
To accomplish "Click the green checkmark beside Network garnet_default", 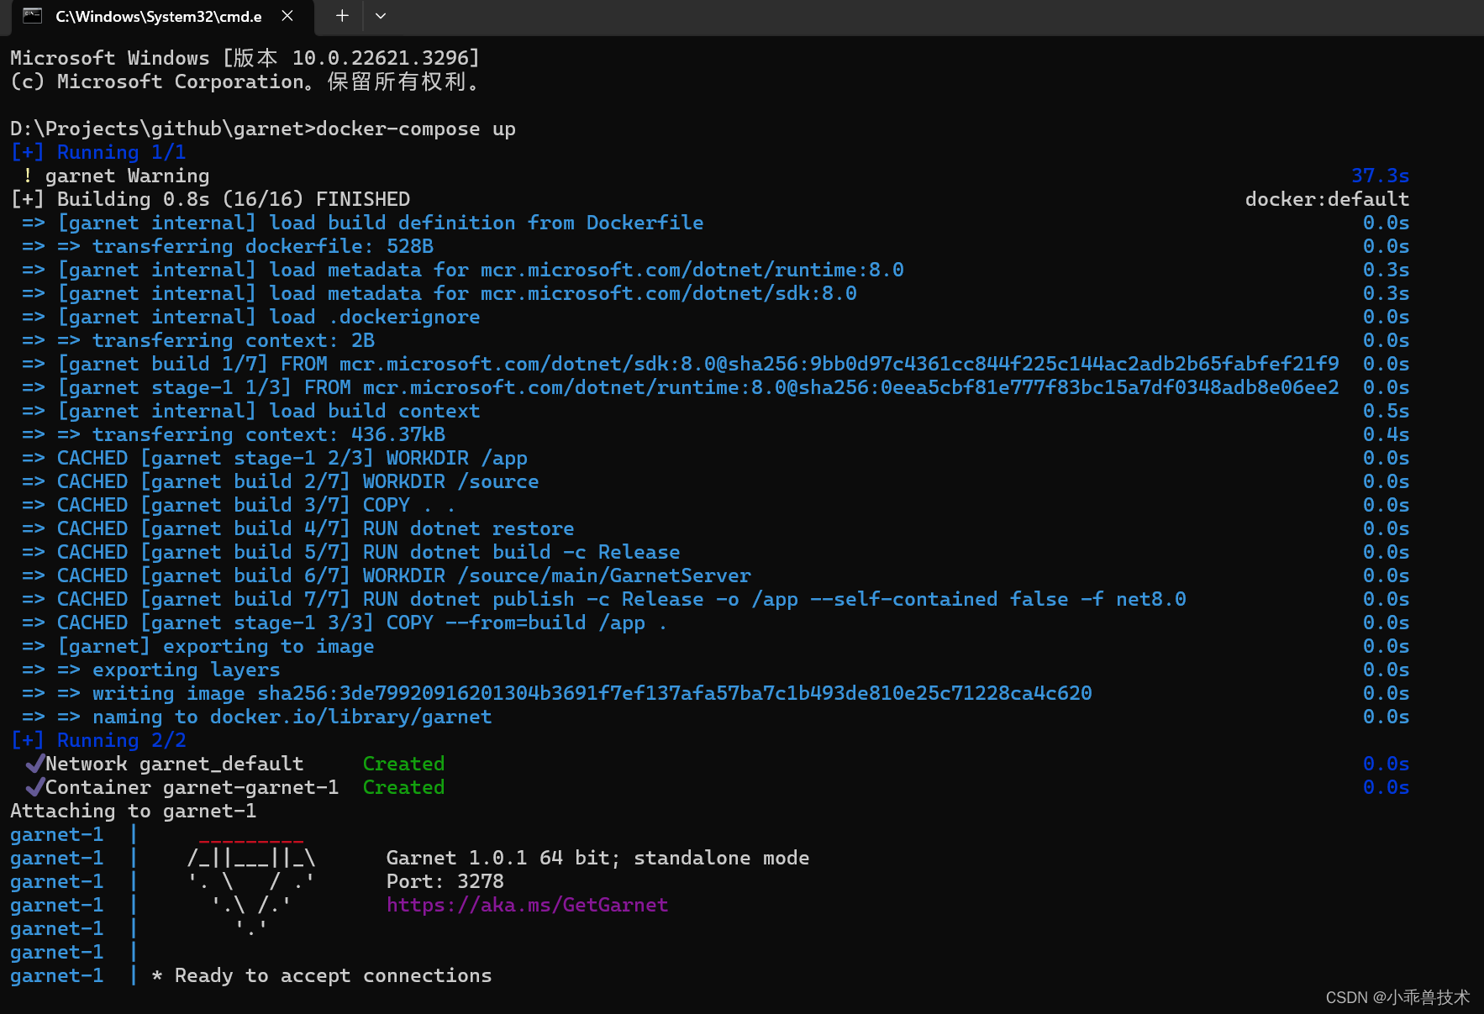I will click(x=34, y=763).
